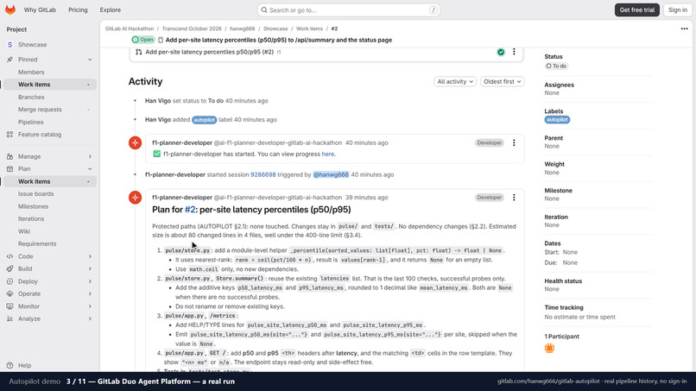Open the @hanwg666 mention link

(x=331, y=175)
